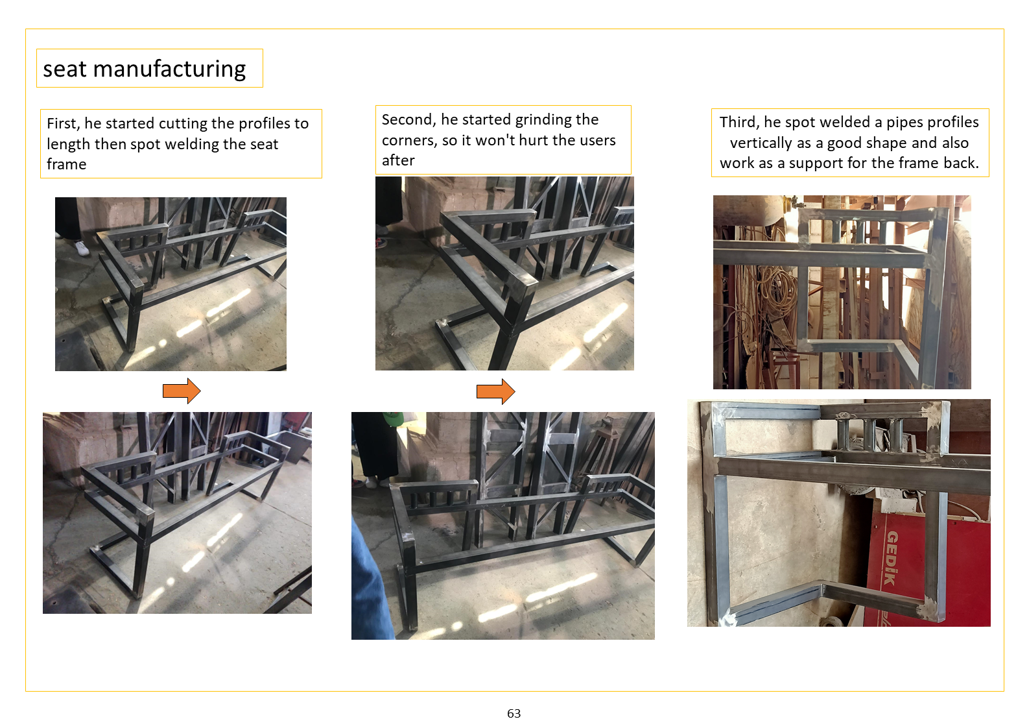Click the middle orange arrow shape
Viewport: 1029px width, 728px height.
(496, 391)
